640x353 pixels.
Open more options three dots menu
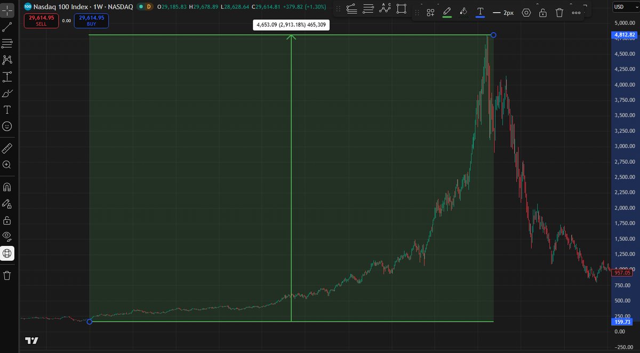tap(576, 12)
